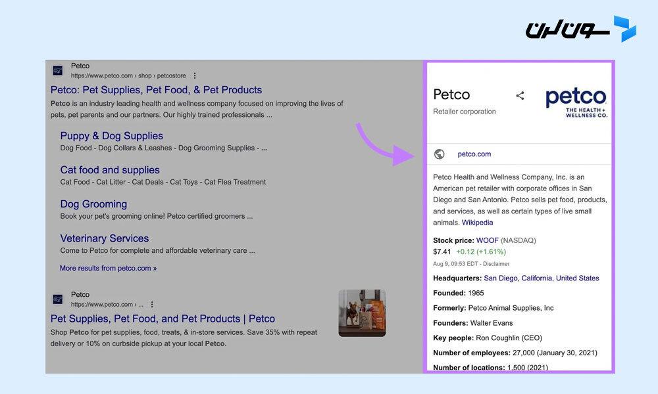
Task: Click 'Petco is an industry leading' snippet
Action: 197,109
